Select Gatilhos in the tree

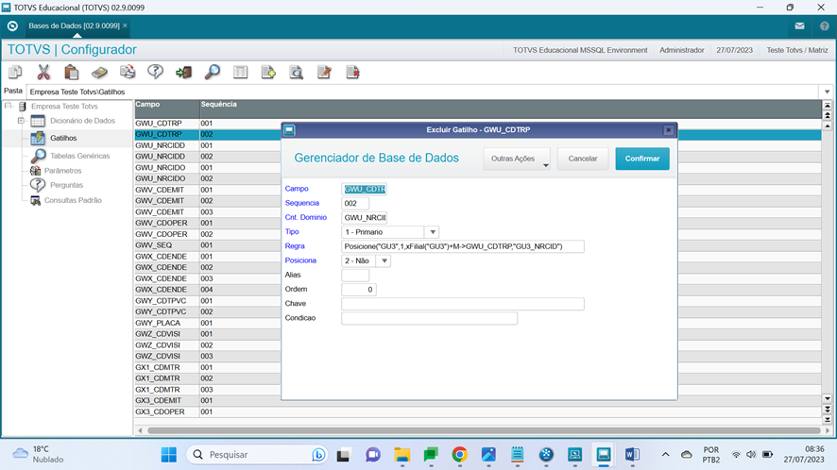click(63, 138)
